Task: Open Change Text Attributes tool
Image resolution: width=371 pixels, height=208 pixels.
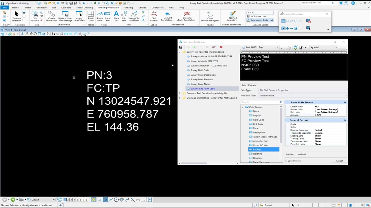Action: click(x=134, y=16)
